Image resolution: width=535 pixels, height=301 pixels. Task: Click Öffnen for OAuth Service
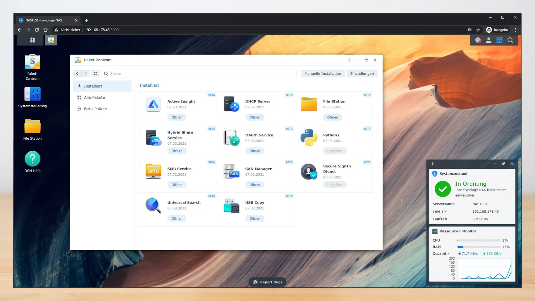point(255,151)
